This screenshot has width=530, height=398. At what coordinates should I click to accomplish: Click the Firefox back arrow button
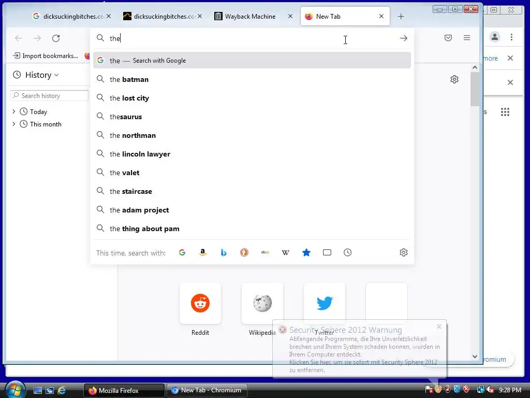[x=19, y=38]
